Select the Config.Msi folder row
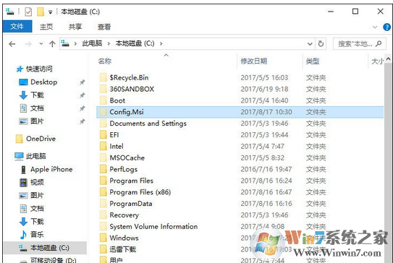This screenshot has width=393, height=263. [240, 112]
